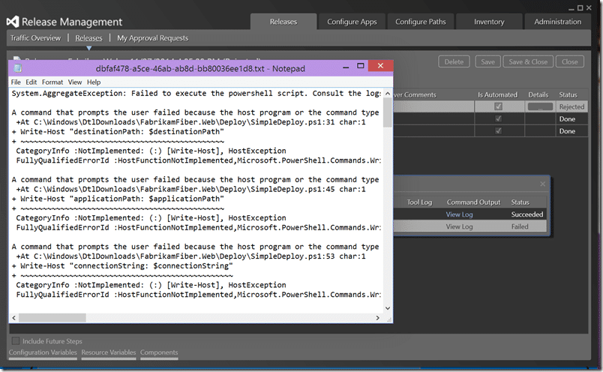The image size is (603, 372).
Task: Open View Log for the Succeeded row
Action: [x=459, y=214]
